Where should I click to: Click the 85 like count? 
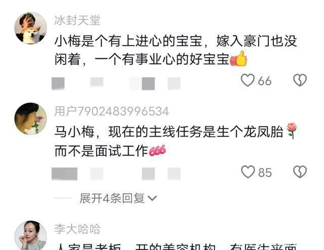[265, 173]
